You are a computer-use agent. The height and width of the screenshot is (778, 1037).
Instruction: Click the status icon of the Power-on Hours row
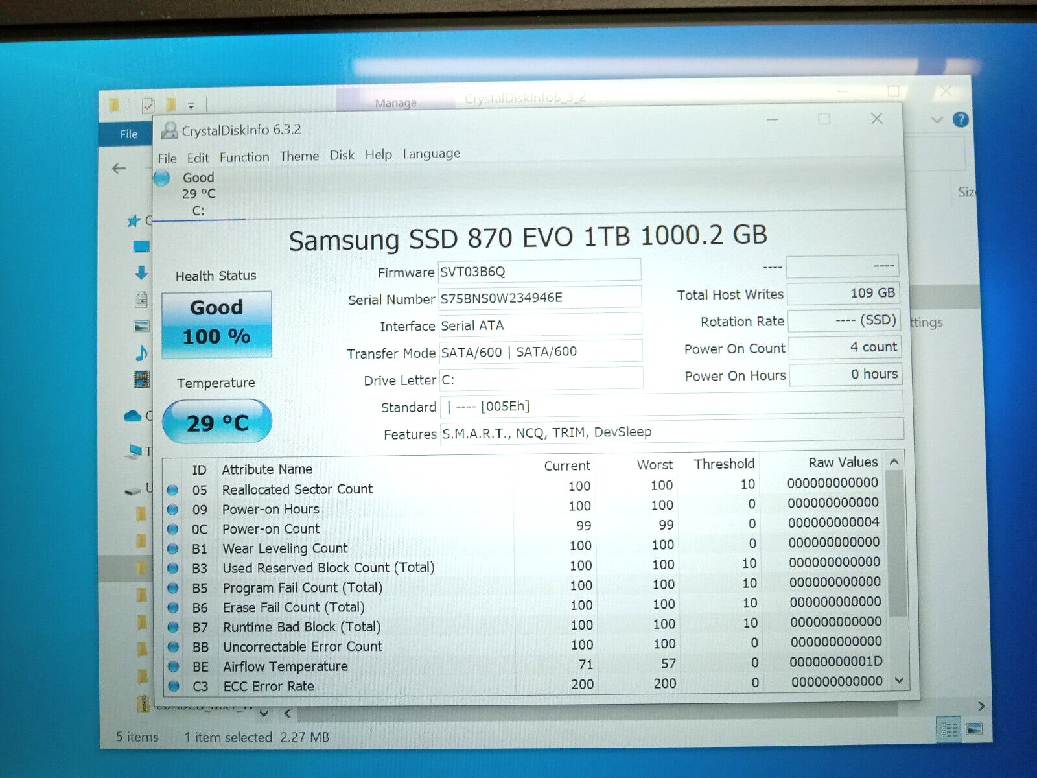[172, 510]
